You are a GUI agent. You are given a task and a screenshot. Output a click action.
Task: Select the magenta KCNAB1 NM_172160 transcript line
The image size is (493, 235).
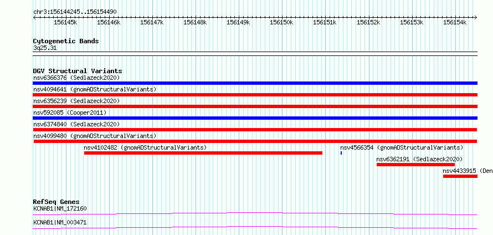[255, 213]
